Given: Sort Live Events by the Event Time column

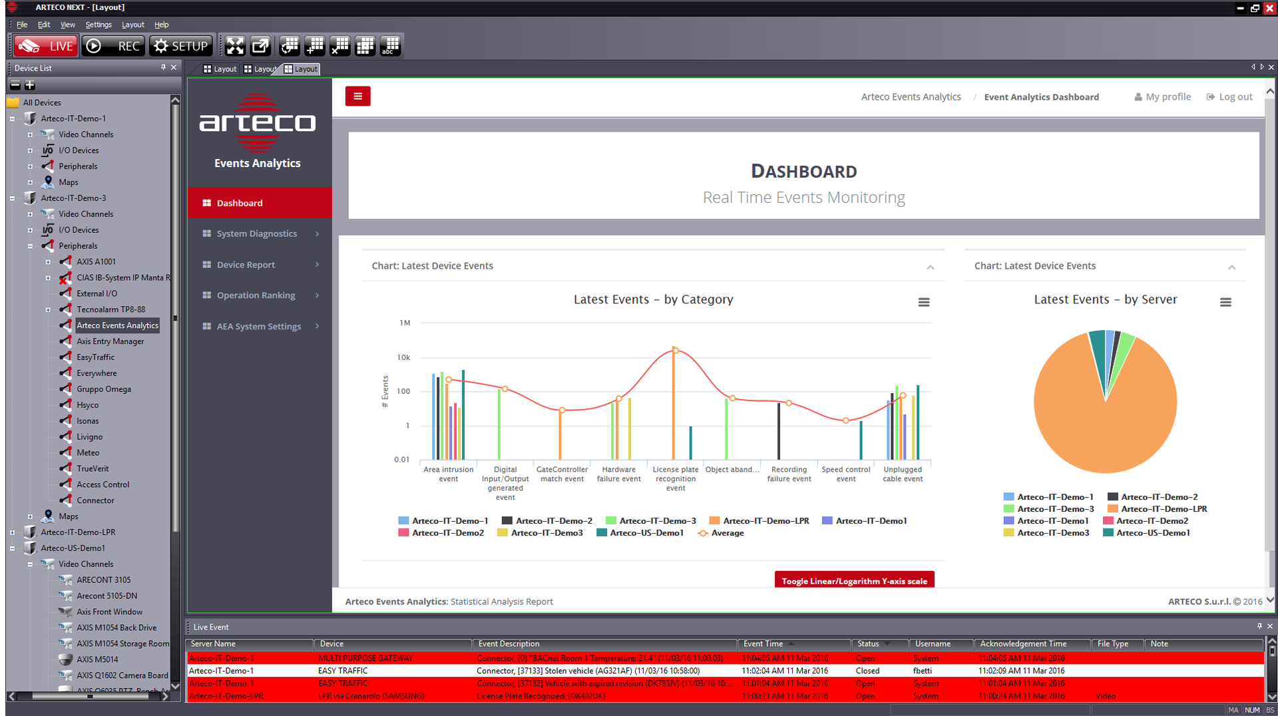Looking at the screenshot, I should coord(763,643).
